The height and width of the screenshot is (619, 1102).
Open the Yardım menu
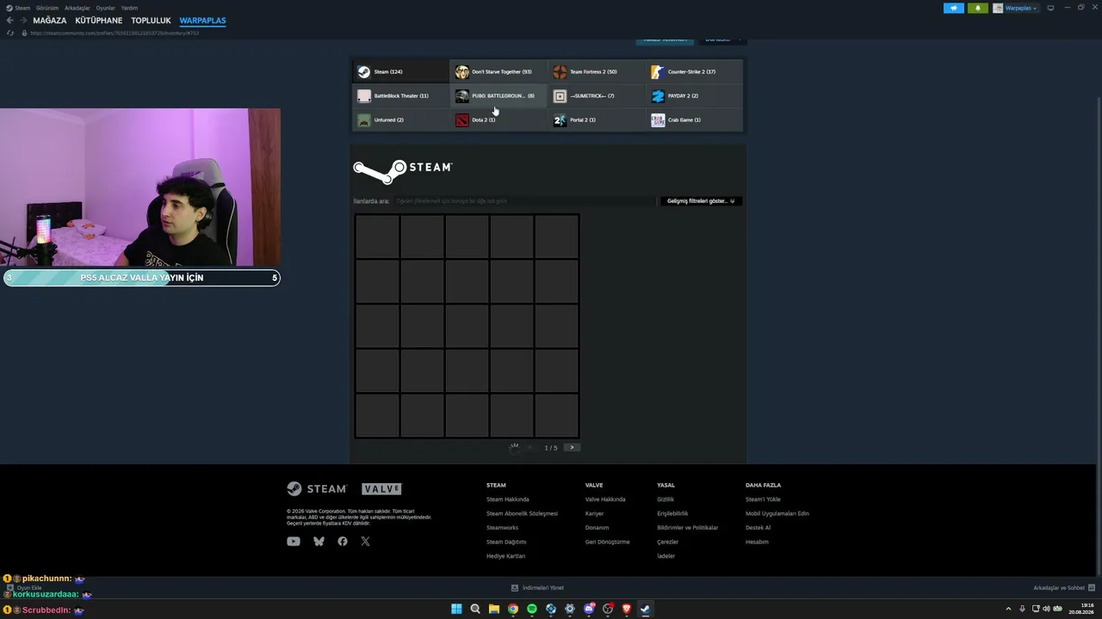tap(129, 8)
